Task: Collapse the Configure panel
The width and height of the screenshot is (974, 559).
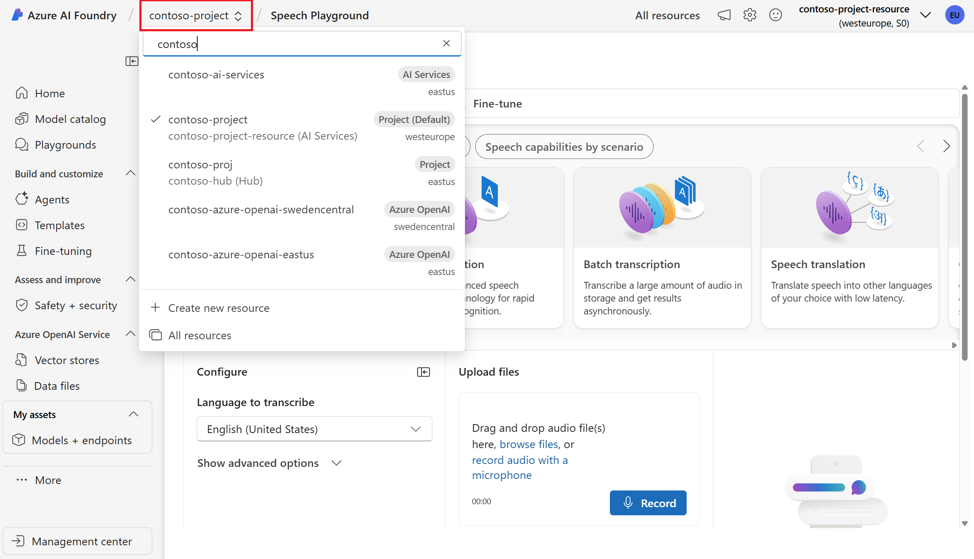Action: click(x=423, y=372)
